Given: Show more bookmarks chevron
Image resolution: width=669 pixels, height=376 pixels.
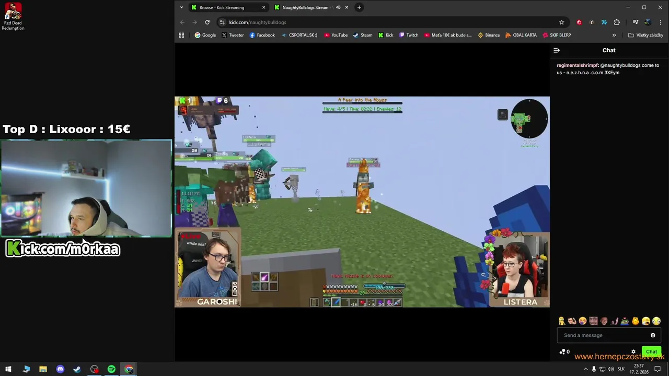Looking at the screenshot, I should click(614, 35).
